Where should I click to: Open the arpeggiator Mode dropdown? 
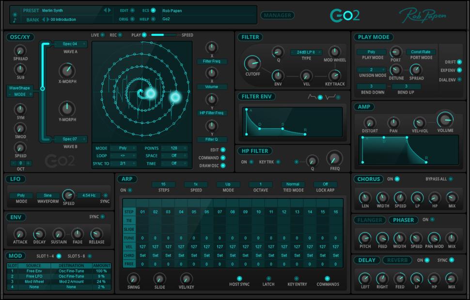[x=228, y=184]
